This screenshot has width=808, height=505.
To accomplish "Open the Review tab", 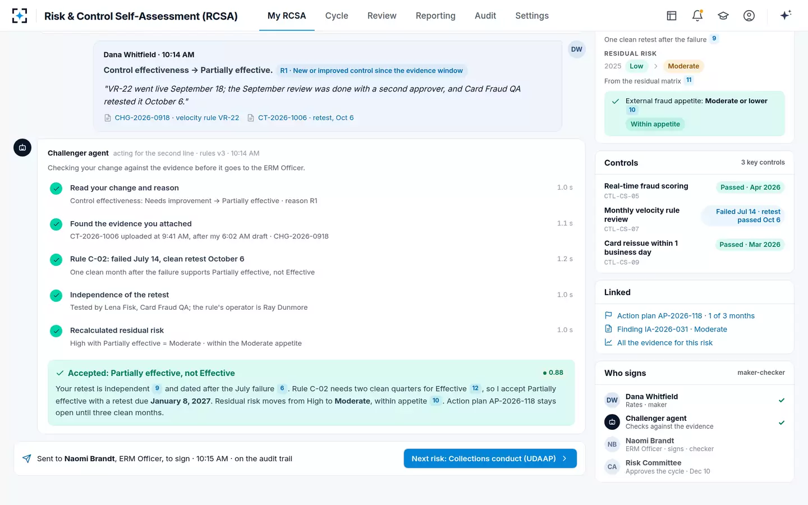I will click(x=382, y=16).
